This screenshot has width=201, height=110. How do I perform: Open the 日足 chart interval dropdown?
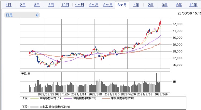pyautogui.click(x=22, y=15)
